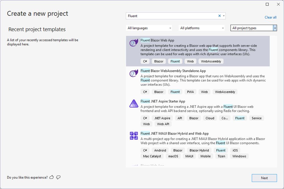Select the Fluent Blazor Web App template title
The width and height of the screenshot is (284, 189).
coord(157,40)
